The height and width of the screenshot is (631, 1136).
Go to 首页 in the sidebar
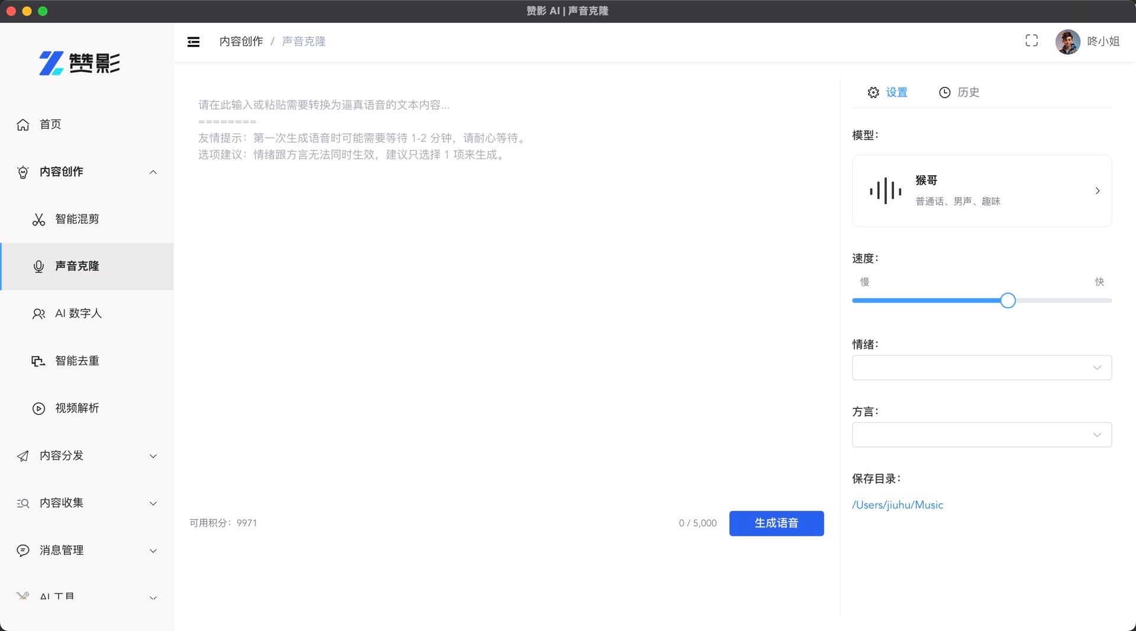pyautogui.click(x=87, y=124)
